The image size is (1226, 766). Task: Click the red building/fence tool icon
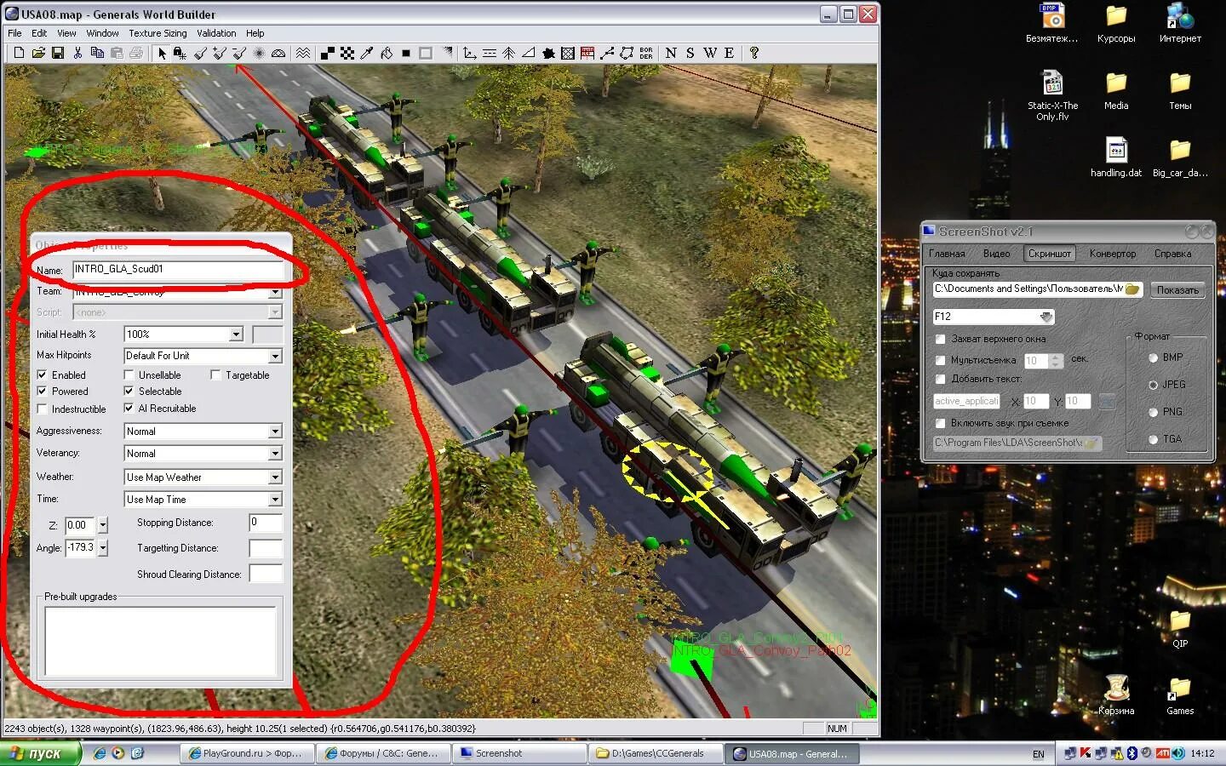587,53
